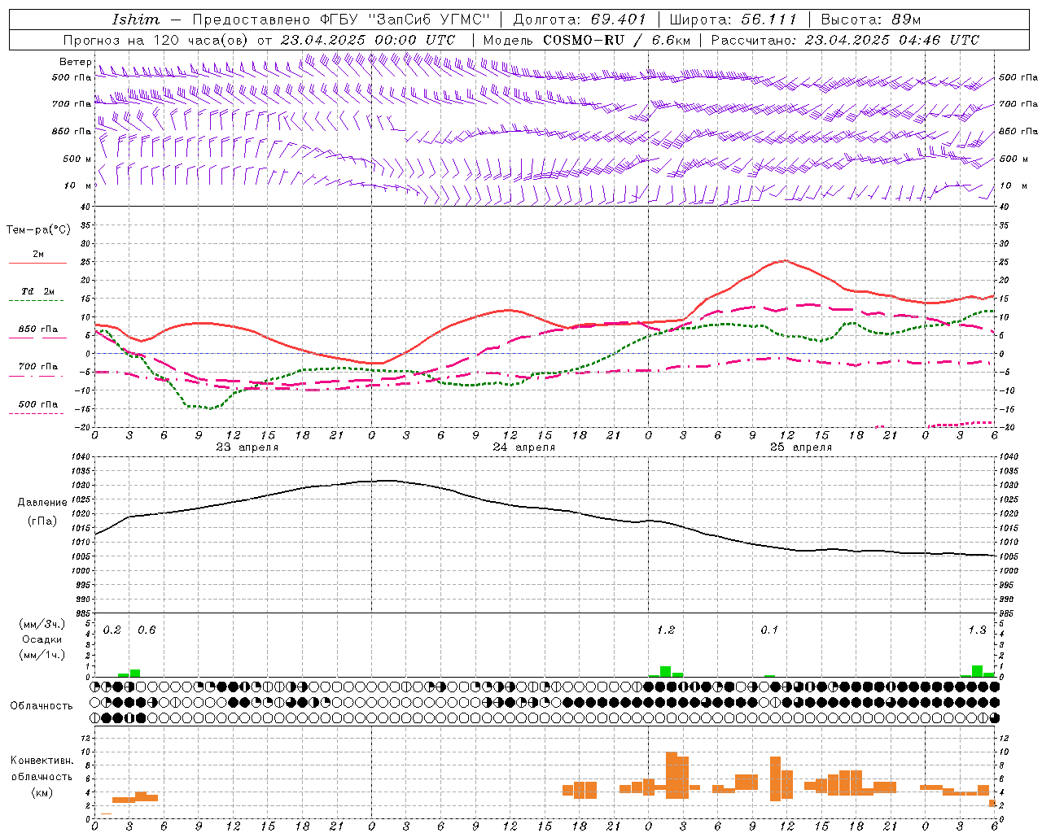Click the "(мм/3ч.)" precipitation unit label
1042x833 pixels.
click(42, 624)
